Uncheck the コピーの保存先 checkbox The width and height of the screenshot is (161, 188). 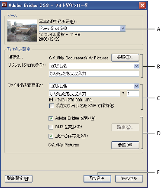click(x=51, y=136)
